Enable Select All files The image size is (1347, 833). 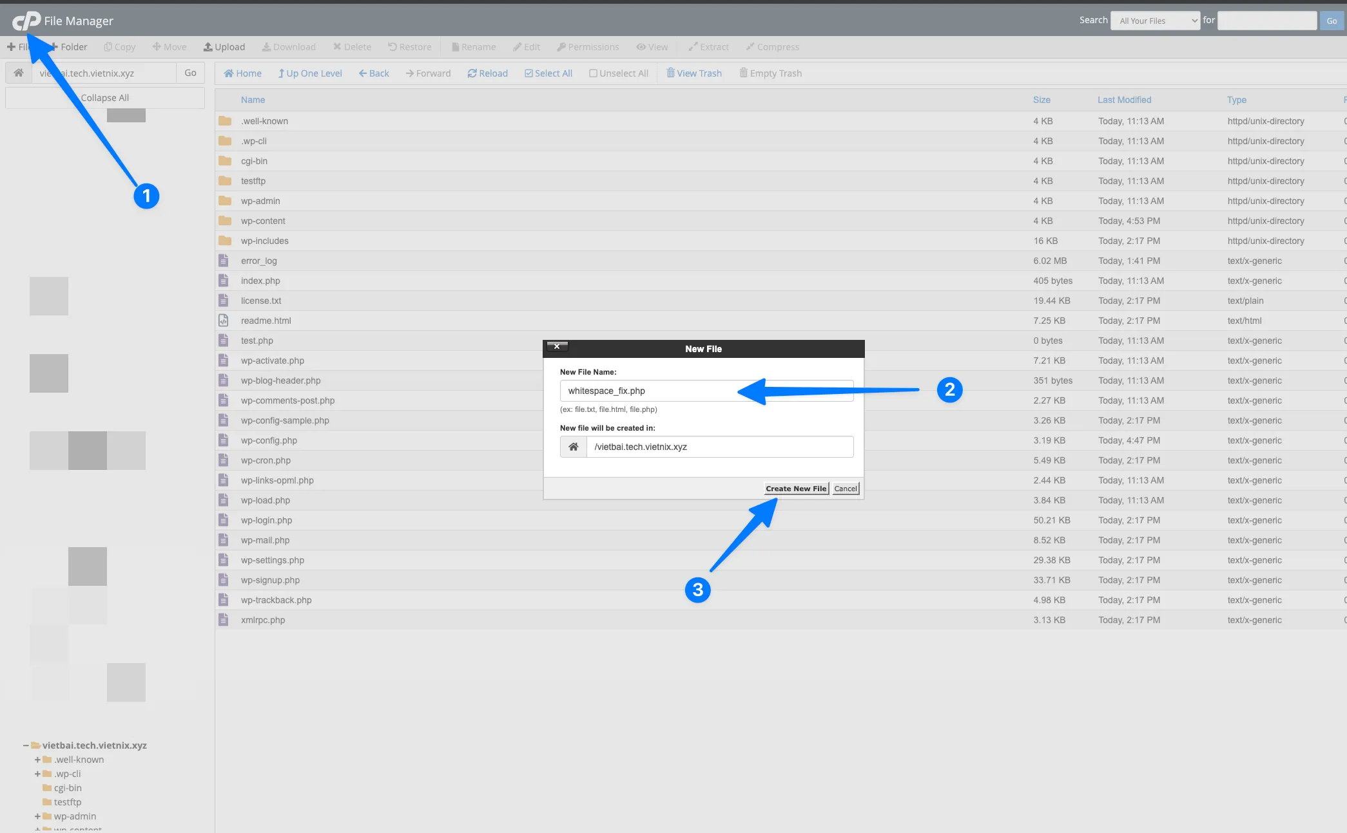[x=548, y=73]
